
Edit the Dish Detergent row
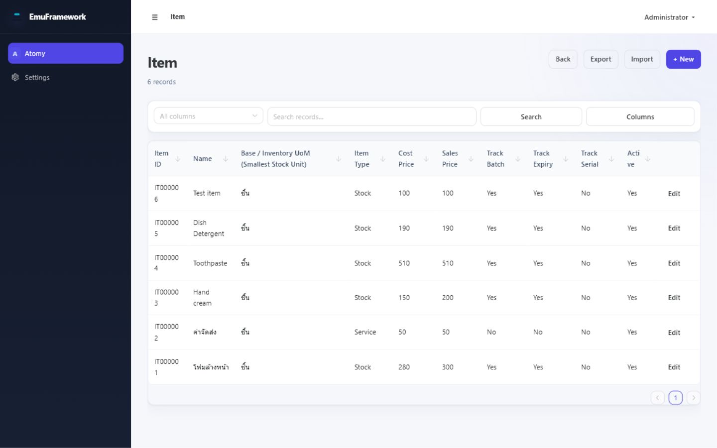pos(674,228)
